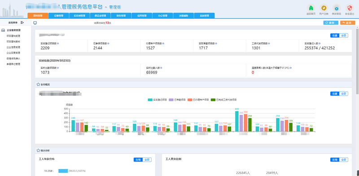Click the 226845人 figure in gender panel
359x176 pixels.
pyautogui.click(x=243, y=173)
